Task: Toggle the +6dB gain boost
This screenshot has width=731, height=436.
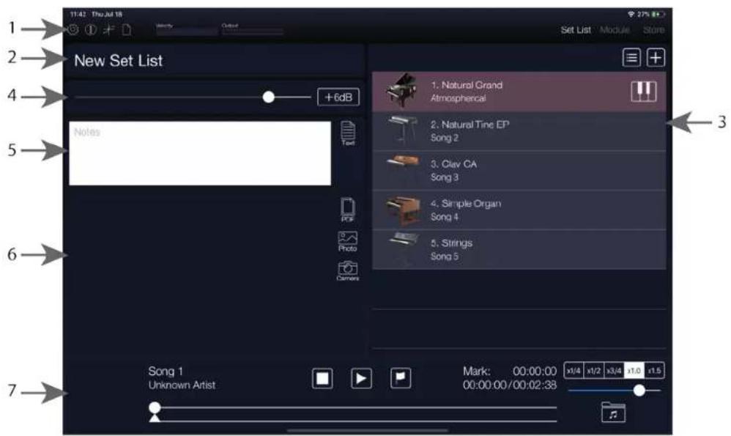Action: [338, 97]
